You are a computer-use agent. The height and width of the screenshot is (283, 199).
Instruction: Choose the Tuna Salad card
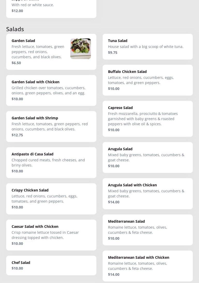click(148, 47)
